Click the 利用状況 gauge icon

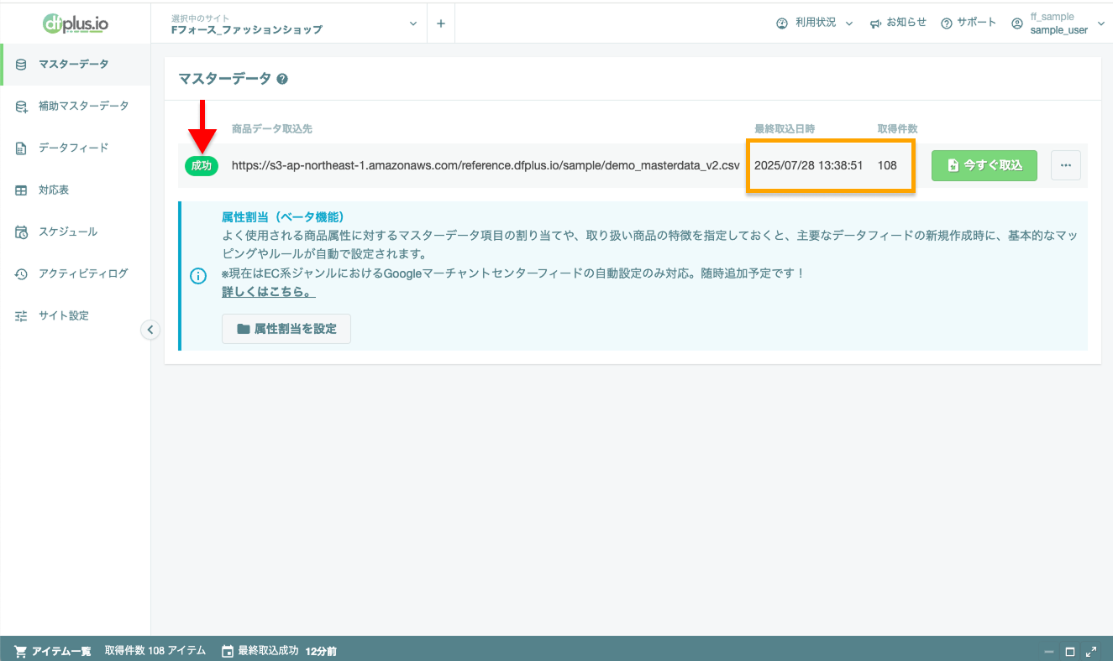pyautogui.click(x=782, y=23)
